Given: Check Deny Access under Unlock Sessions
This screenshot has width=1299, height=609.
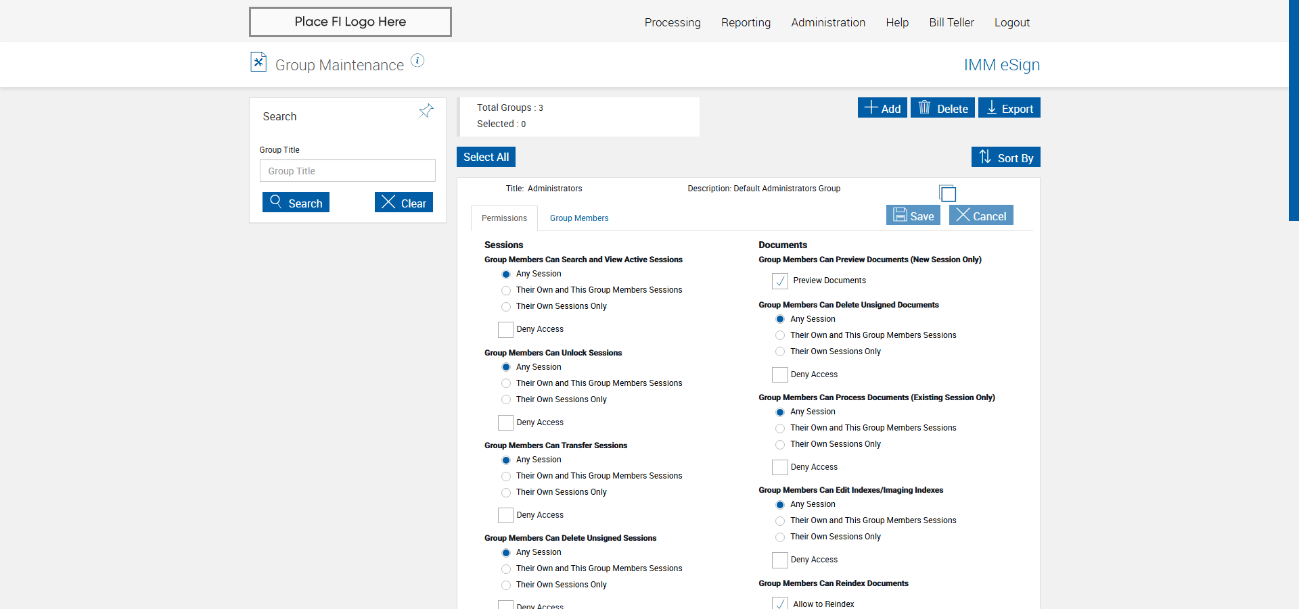Looking at the screenshot, I should point(505,422).
